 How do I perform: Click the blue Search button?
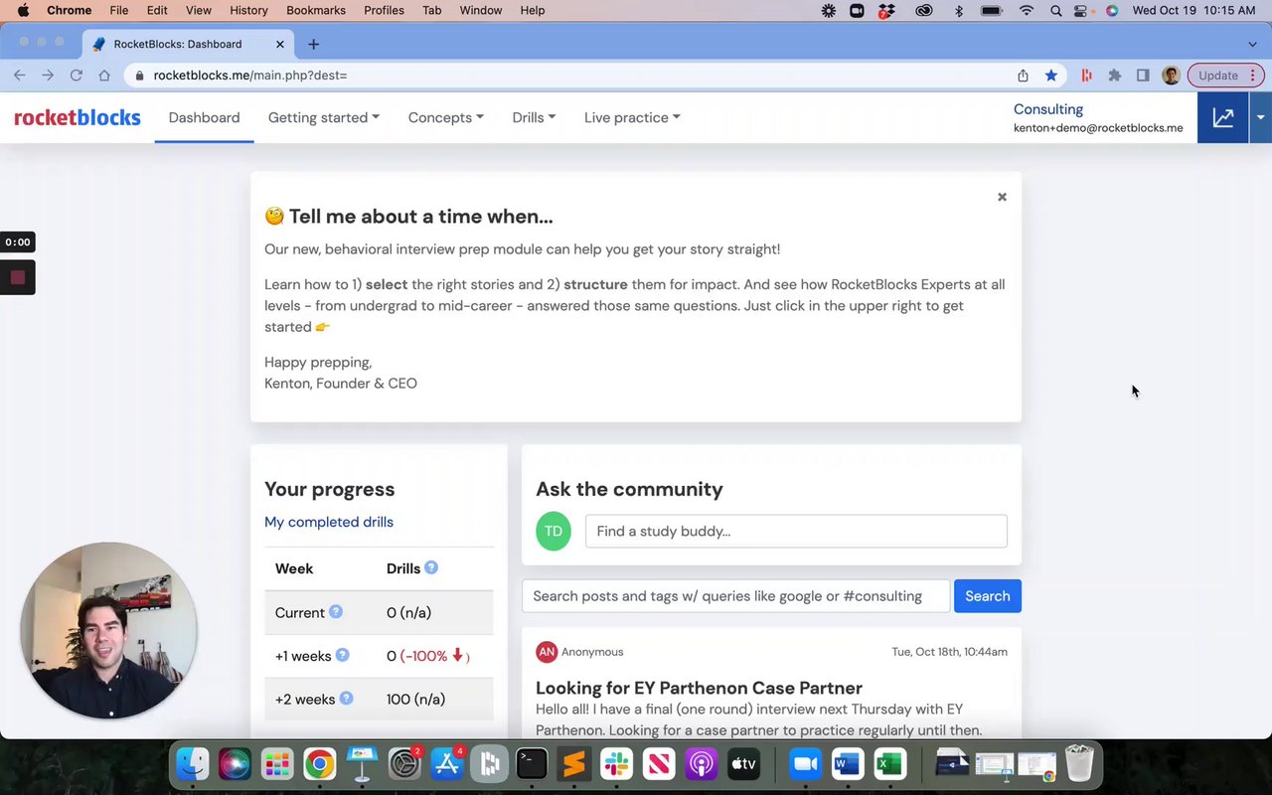[x=987, y=596]
